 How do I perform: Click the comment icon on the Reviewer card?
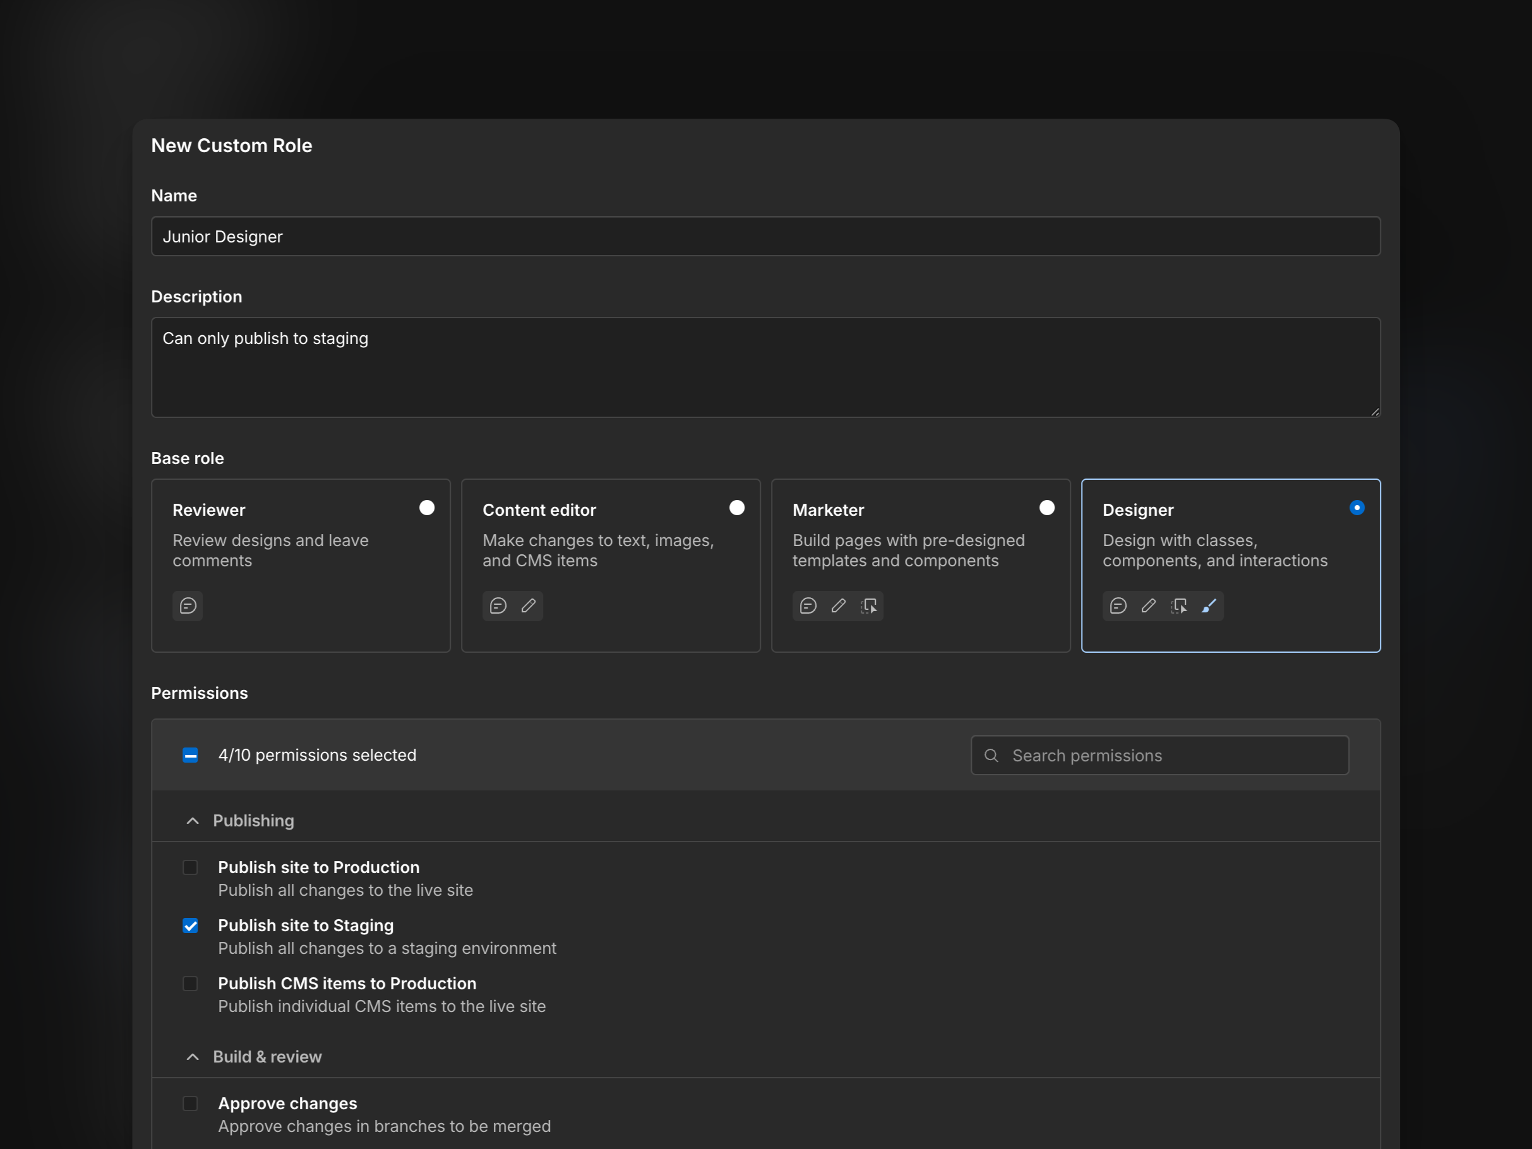tap(188, 606)
